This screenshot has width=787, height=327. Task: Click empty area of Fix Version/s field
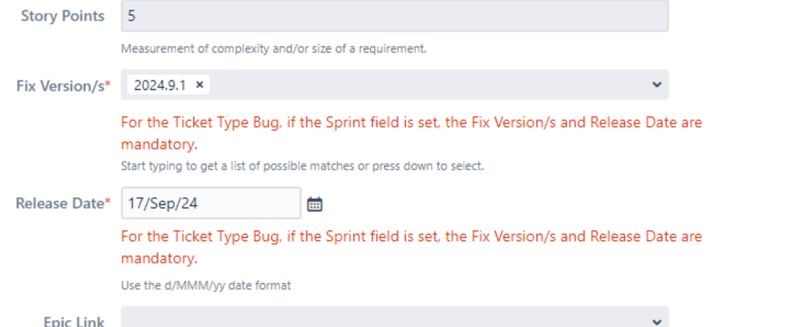pos(427,85)
